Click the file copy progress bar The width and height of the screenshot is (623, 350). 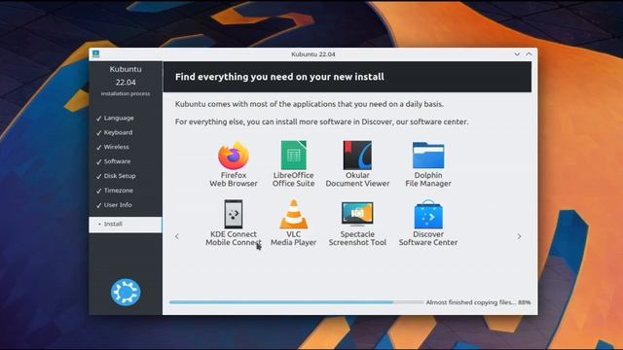296,302
